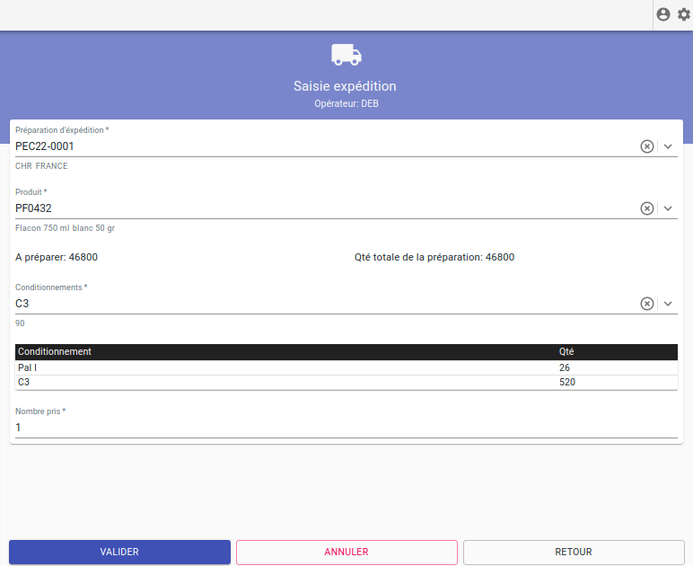The height and width of the screenshot is (566, 693).
Task: Select the C3 row in the table
Action: [346, 383]
